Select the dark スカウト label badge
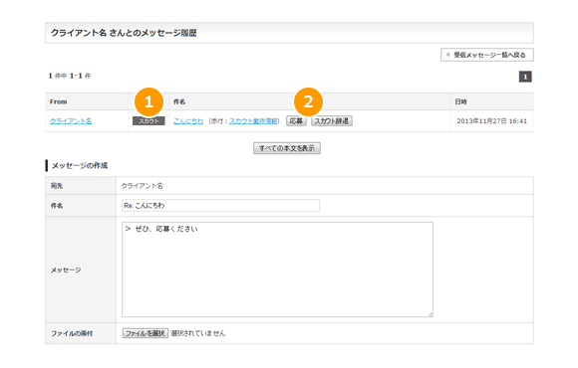 pyautogui.click(x=148, y=121)
